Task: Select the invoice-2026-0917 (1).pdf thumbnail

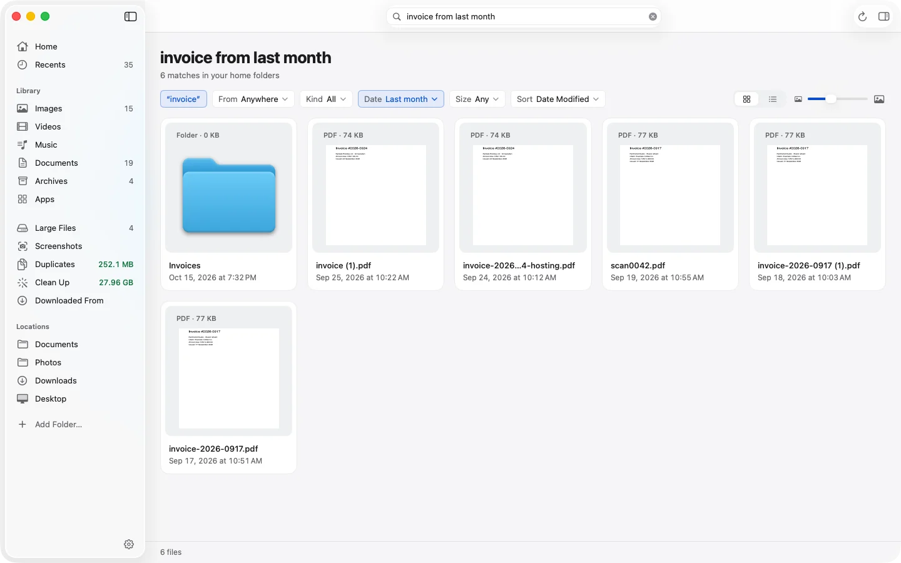Action: pyautogui.click(x=817, y=188)
